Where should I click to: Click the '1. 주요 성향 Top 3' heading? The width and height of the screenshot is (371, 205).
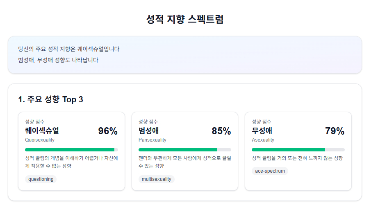50,99
